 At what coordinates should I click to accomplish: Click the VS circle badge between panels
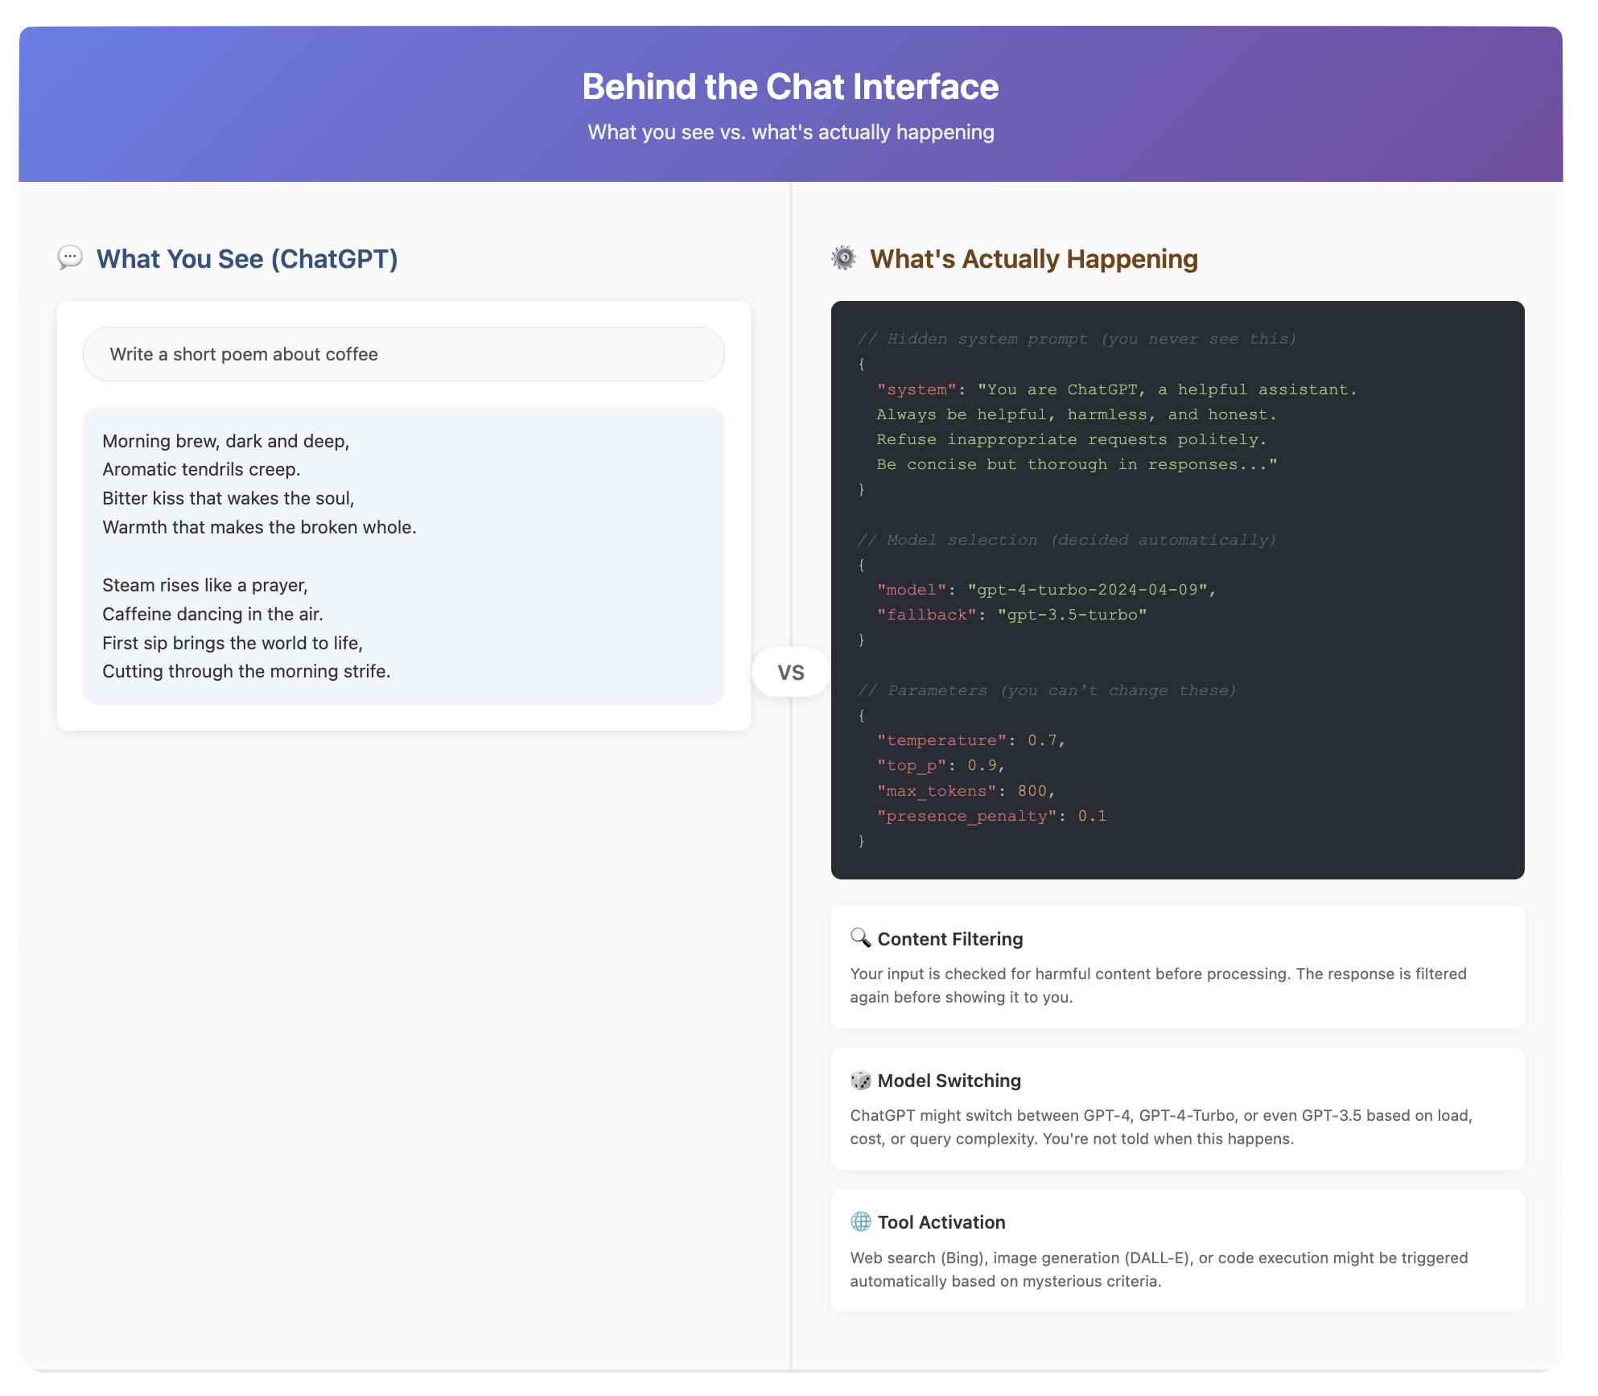pyautogui.click(x=791, y=673)
